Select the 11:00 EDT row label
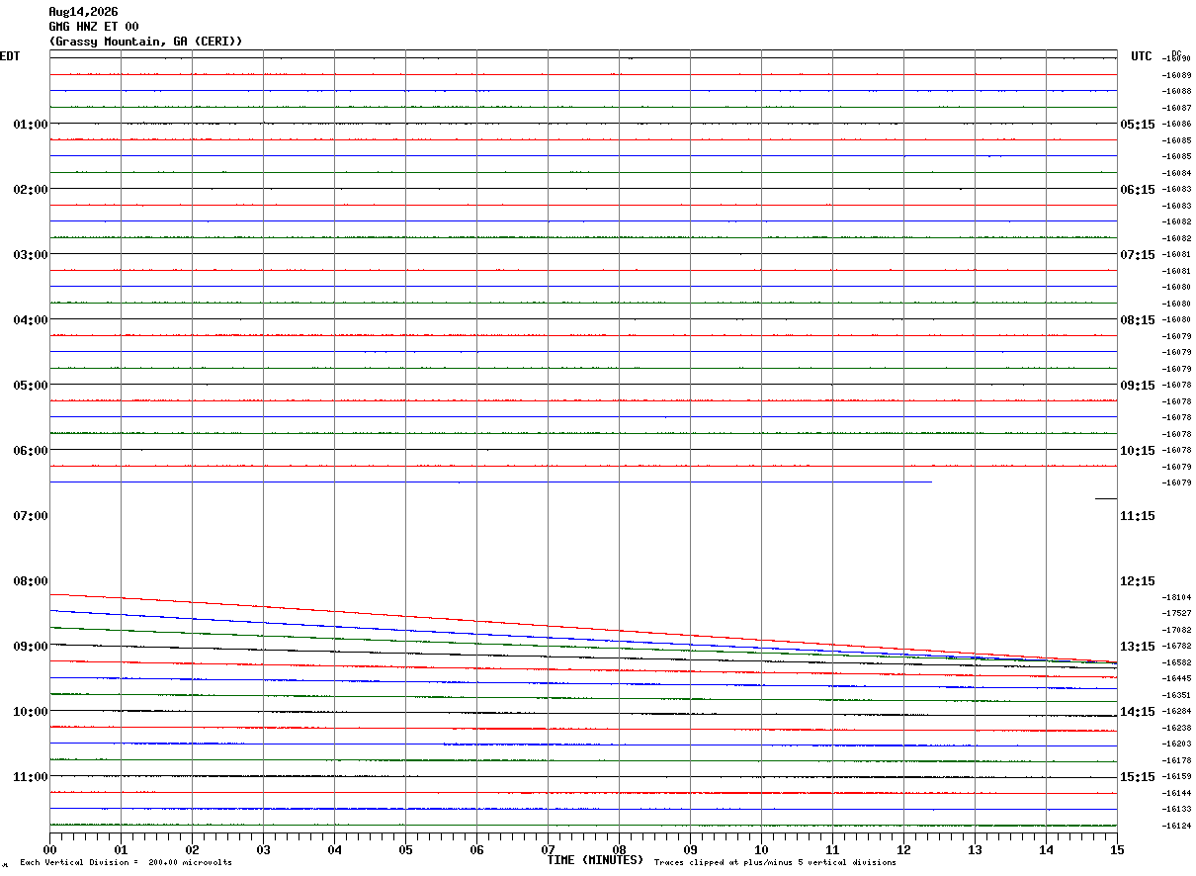The height and width of the screenshot is (876, 1196). point(31,777)
